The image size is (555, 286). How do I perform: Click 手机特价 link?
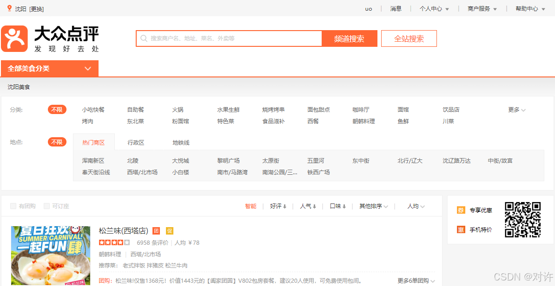[481, 229]
